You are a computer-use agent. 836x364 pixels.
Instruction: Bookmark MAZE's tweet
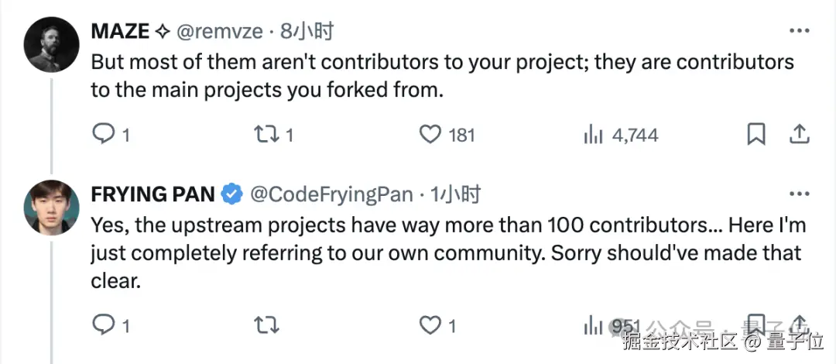click(755, 135)
